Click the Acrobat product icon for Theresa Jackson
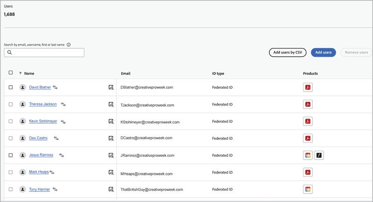This screenshot has width=373, height=202. pos(308,104)
